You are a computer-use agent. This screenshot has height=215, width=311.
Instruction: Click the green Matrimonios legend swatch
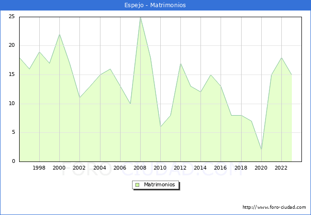137,185
